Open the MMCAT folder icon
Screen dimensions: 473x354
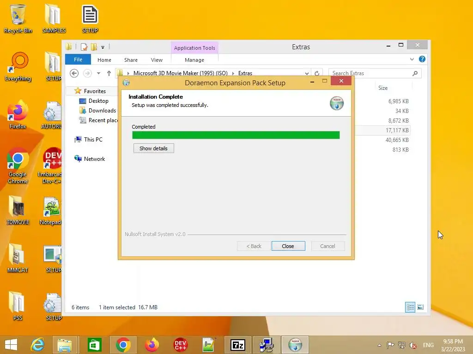18,258
